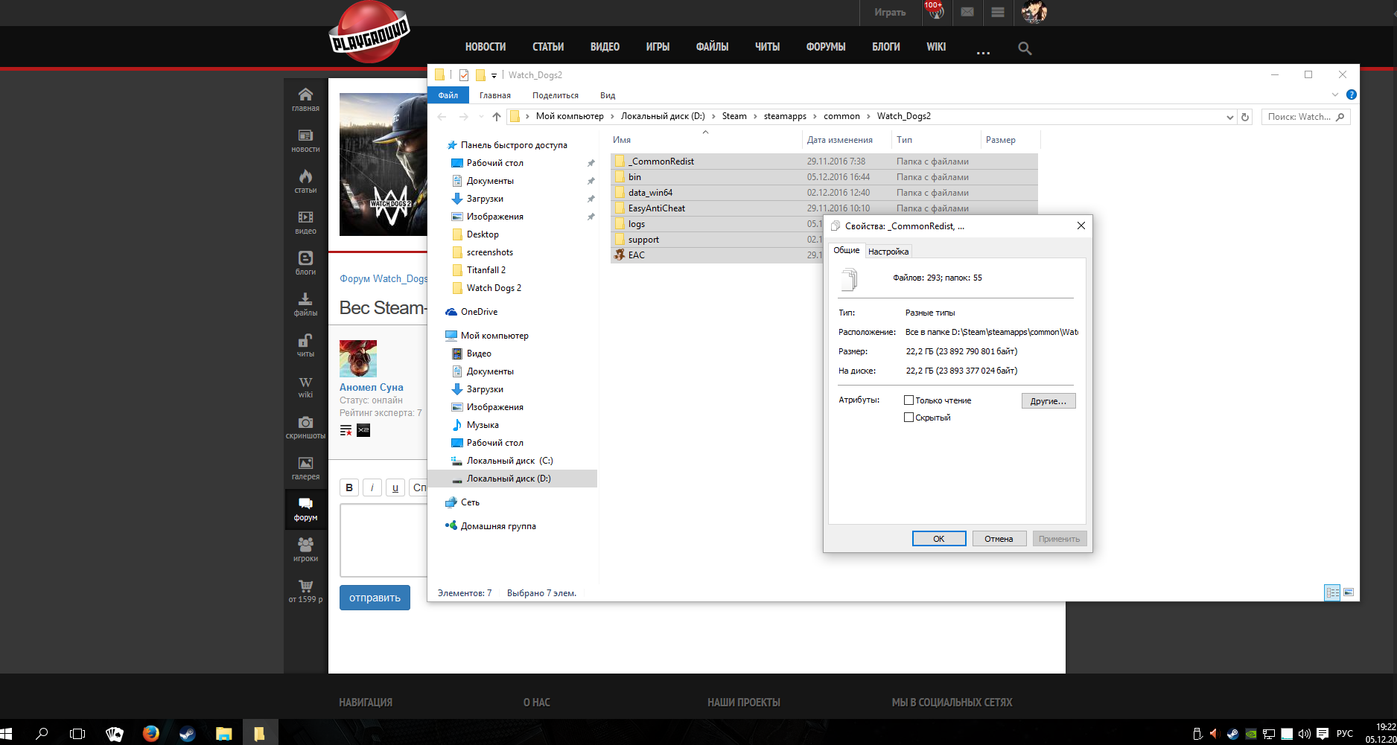Open the Главная ribbon tab

[x=495, y=95]
